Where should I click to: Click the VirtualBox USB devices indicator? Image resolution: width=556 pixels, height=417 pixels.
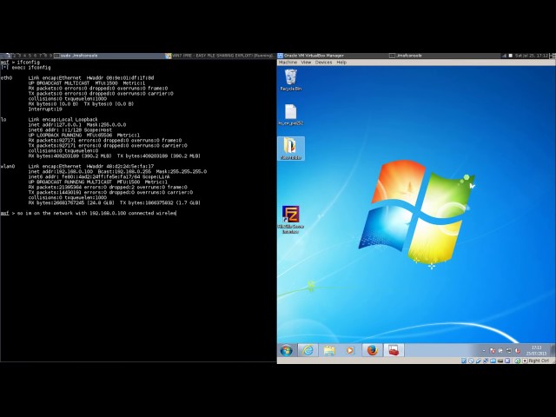(x=479, y=361)
